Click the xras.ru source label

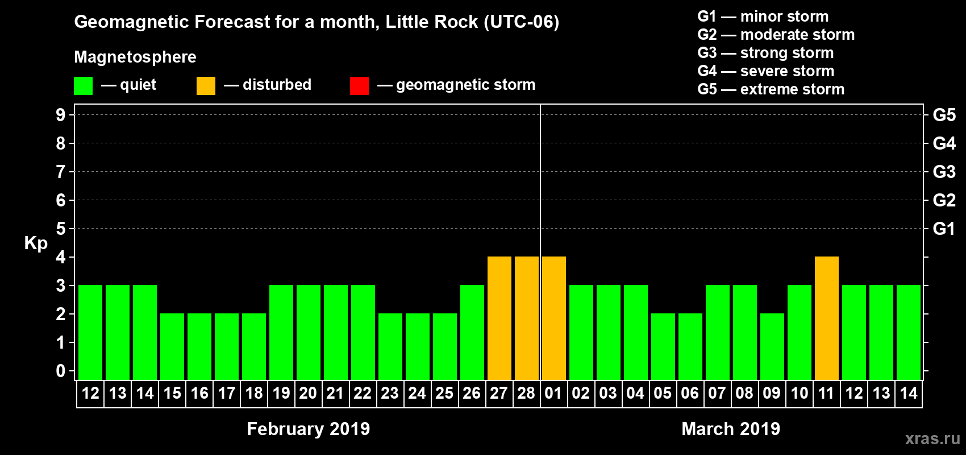932,439
